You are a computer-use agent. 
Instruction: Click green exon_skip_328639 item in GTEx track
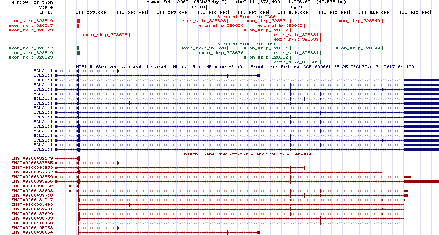pos(298,62)
